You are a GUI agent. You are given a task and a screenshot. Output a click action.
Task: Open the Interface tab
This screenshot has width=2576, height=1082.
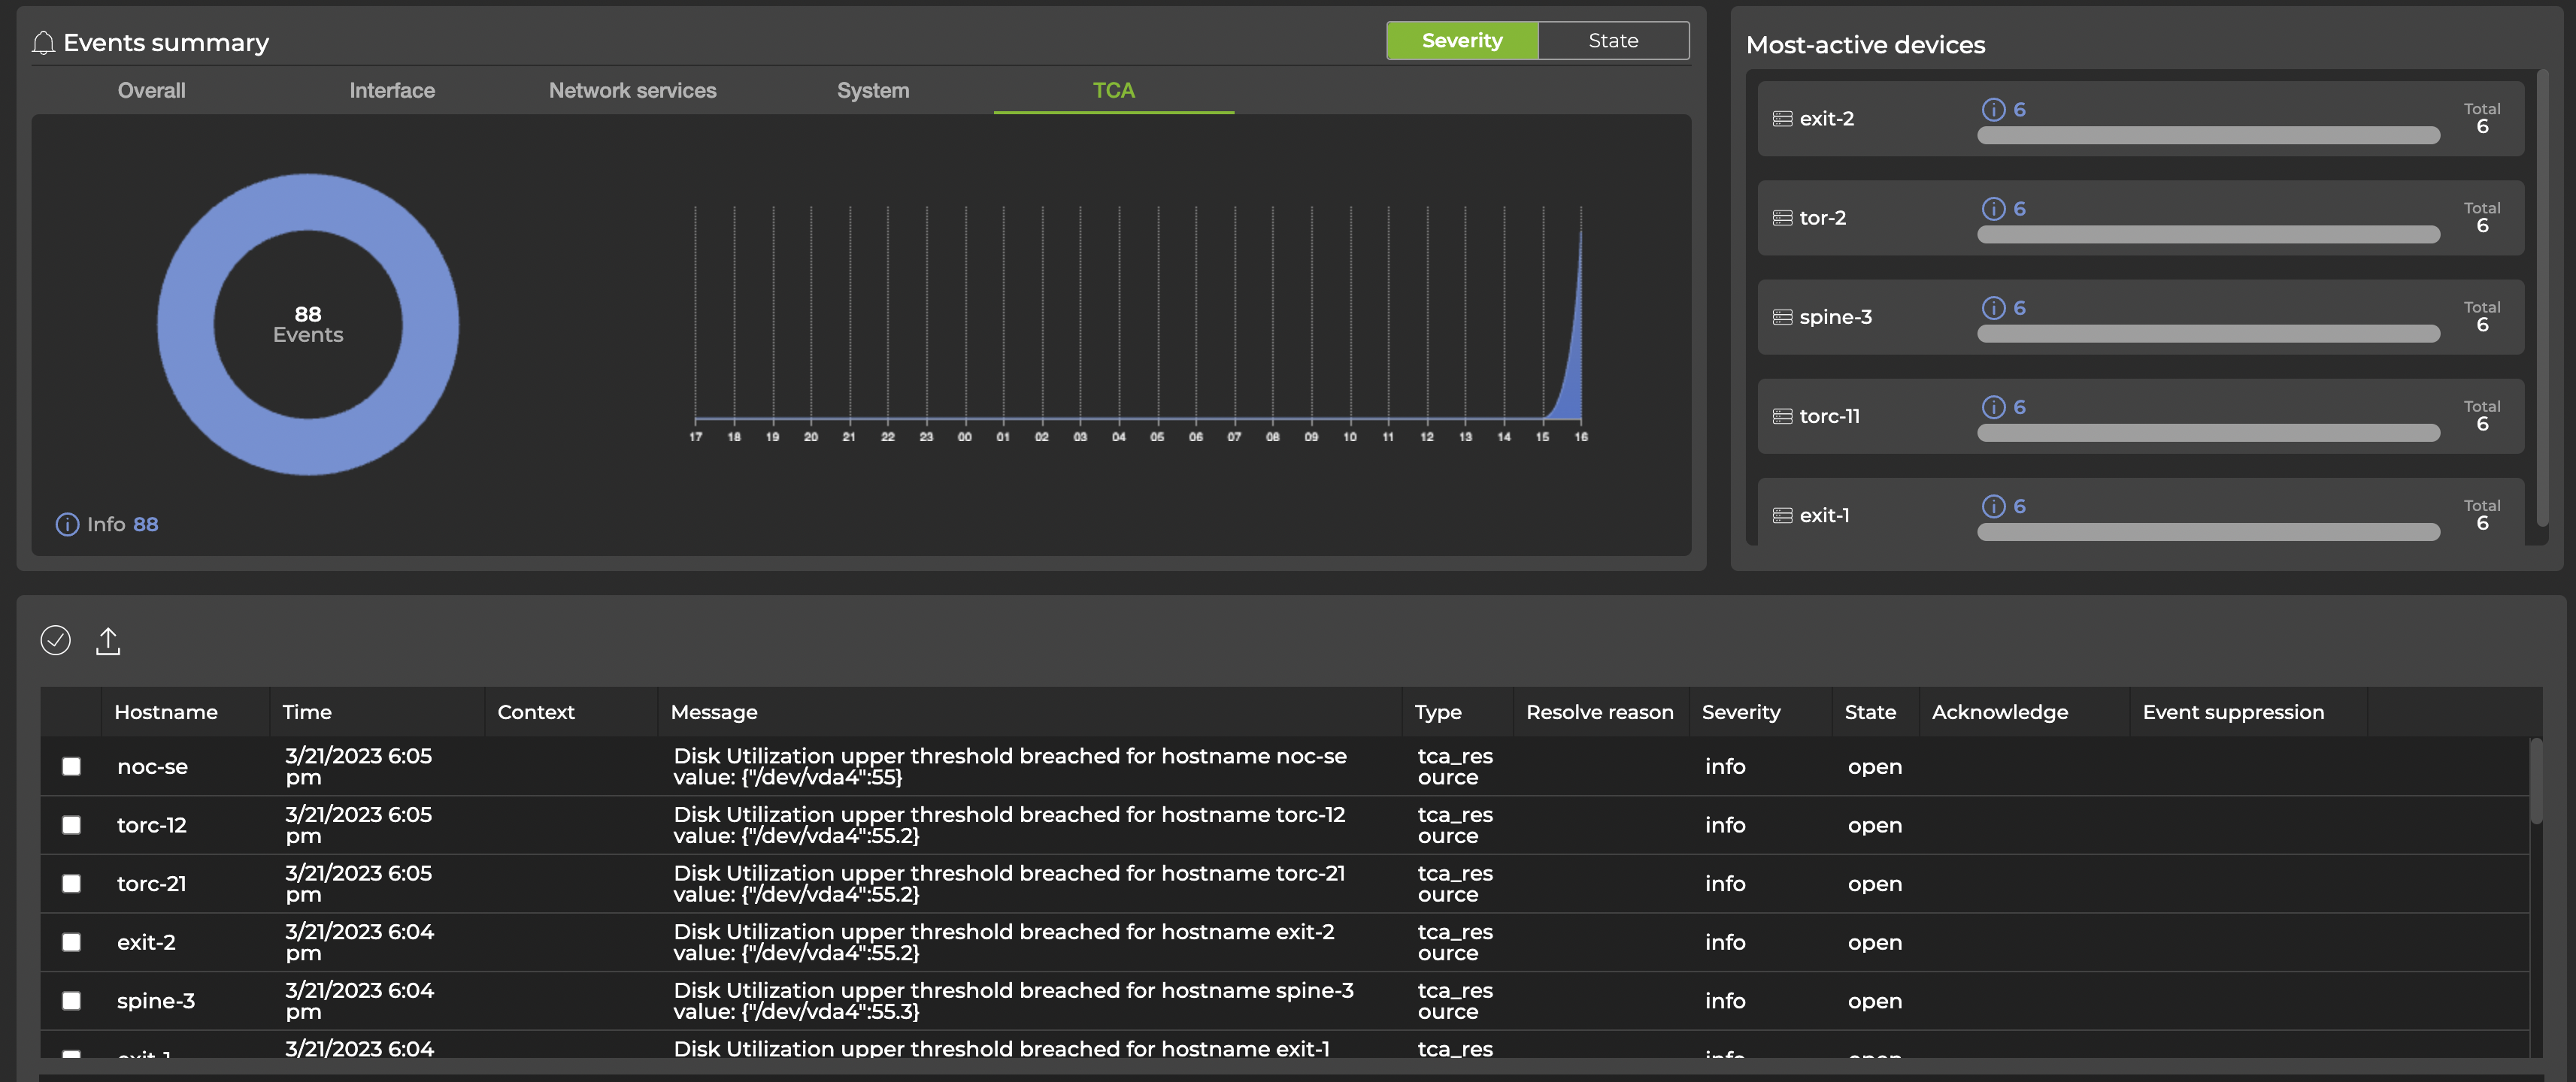pos(391,90)
